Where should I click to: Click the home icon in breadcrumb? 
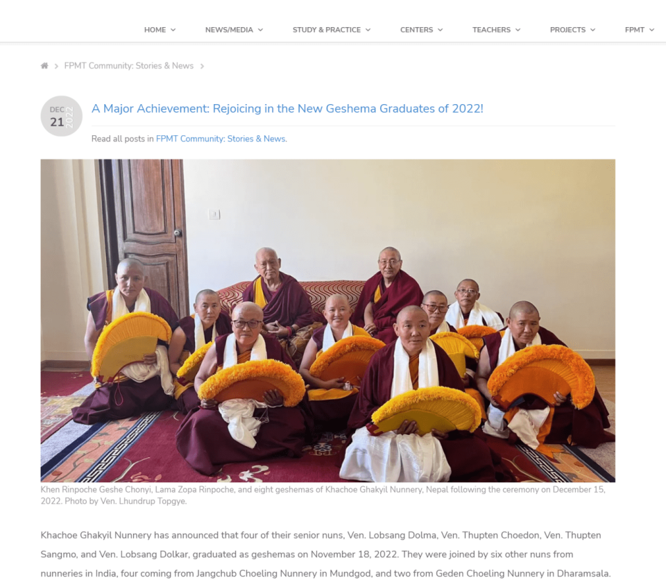(x=44, y=66)
